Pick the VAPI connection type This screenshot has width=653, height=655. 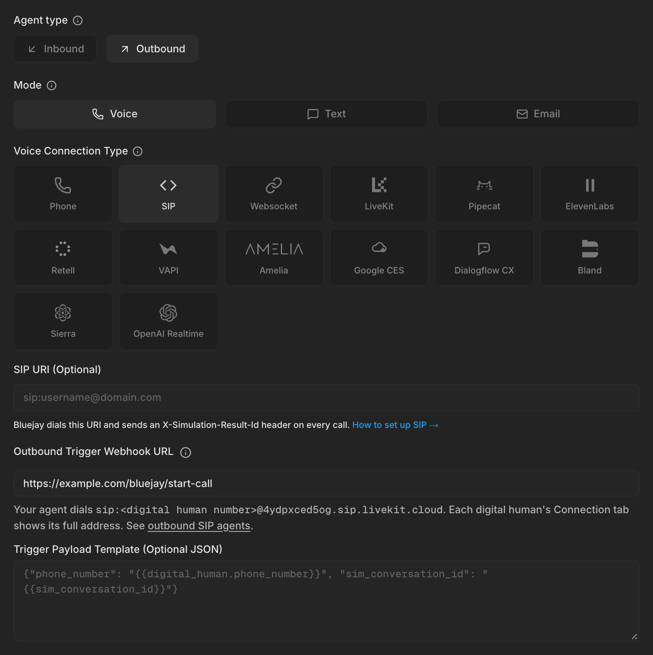point(169,257)
